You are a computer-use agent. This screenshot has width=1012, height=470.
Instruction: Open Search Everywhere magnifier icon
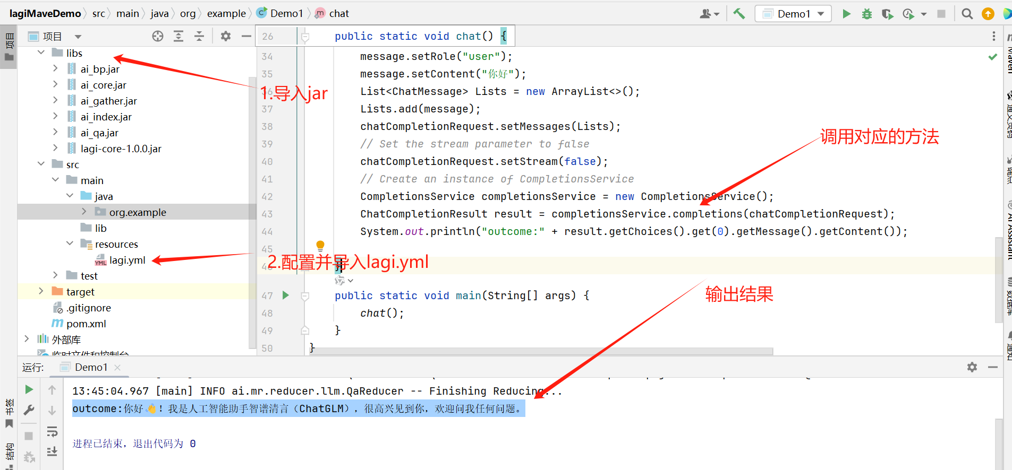coord(967,14)
